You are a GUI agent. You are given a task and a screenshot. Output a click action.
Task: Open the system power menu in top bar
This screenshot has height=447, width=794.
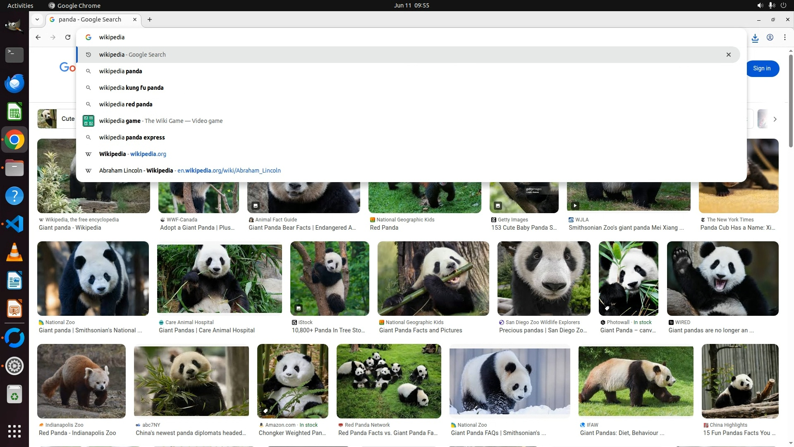(x=783, y=5)
